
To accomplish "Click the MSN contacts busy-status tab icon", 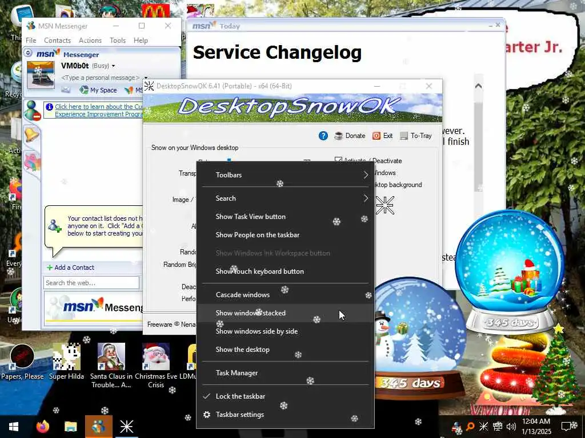I will (x=33, y=111).
